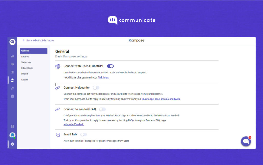Follow the Integrate Zendesk link
This screenshot has width=263, height=165.
pos(74,124)
